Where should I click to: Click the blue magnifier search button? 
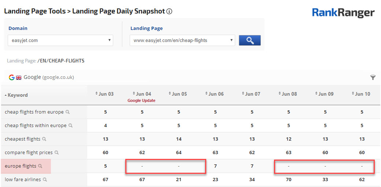tap(249, 41)
